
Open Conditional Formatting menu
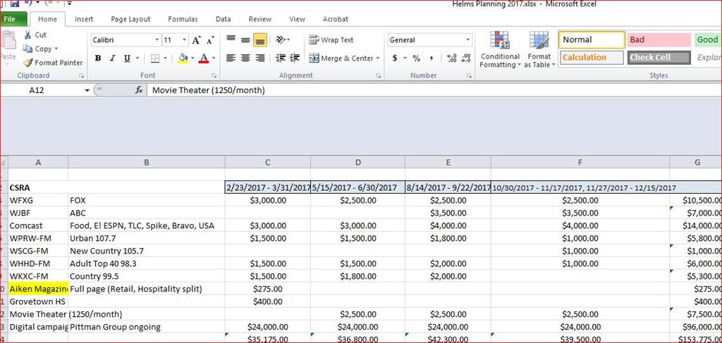click(x=500, y=50)
